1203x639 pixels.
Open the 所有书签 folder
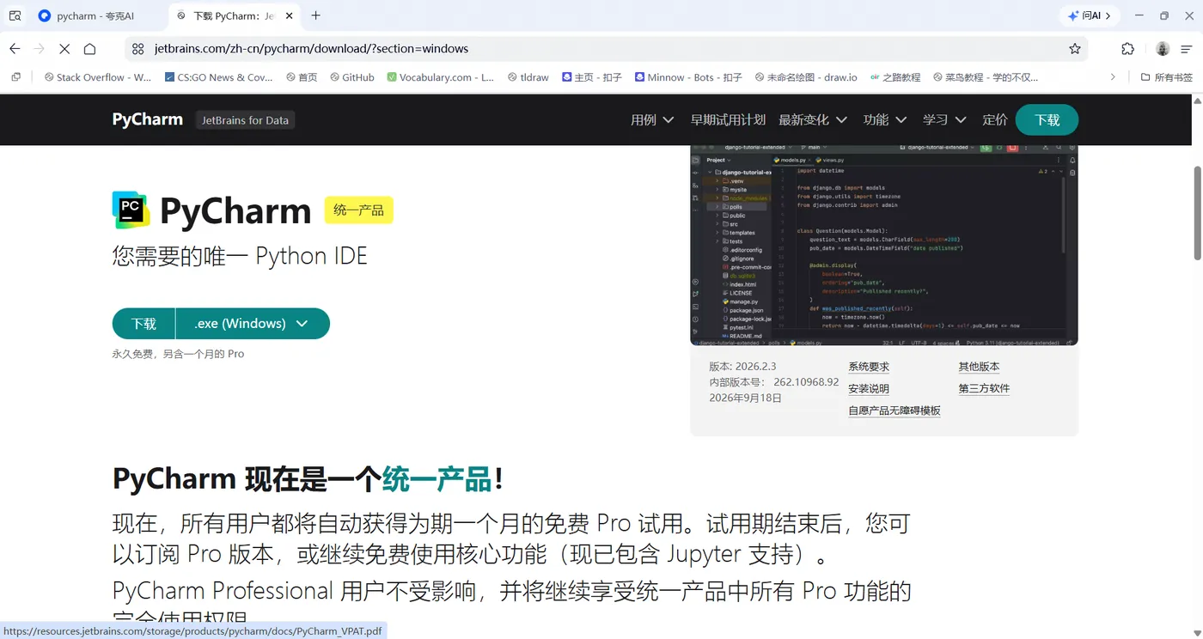(x=1166, y=77)
